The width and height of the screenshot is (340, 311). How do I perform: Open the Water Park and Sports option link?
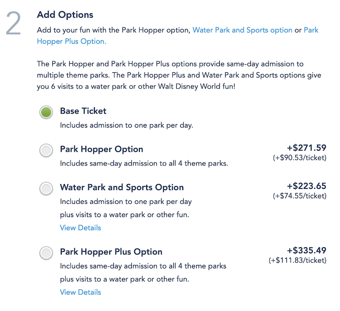[x=242, y=30]
